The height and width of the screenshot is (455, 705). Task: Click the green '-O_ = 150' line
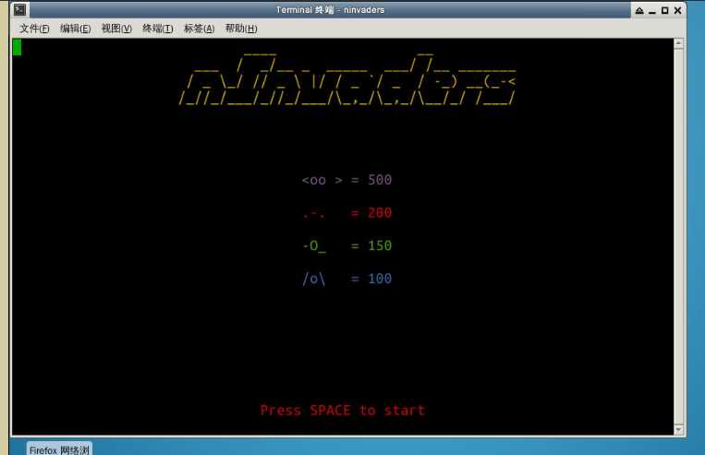click(x=346, y=245)
